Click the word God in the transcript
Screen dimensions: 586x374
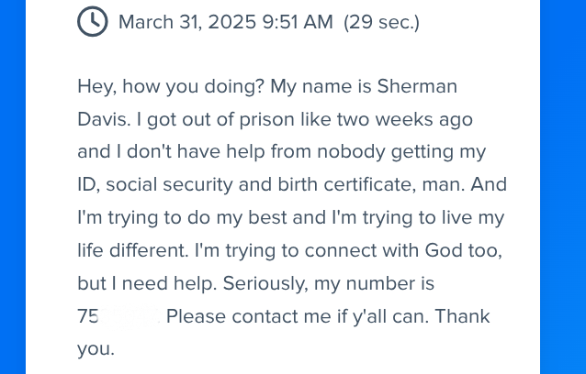(x=444, y=250)
